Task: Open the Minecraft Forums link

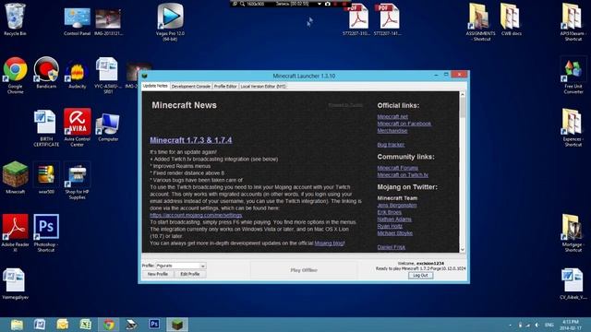Action: (398, 168)
